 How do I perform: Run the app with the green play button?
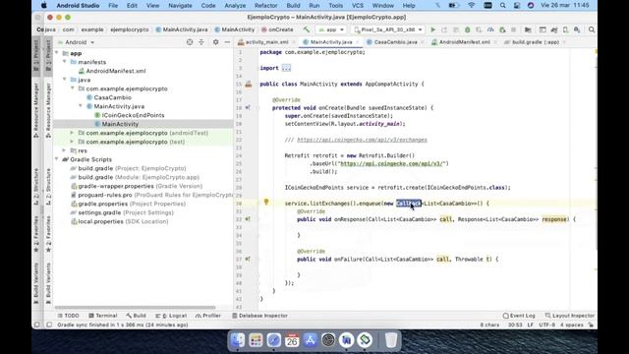(432, 29)
